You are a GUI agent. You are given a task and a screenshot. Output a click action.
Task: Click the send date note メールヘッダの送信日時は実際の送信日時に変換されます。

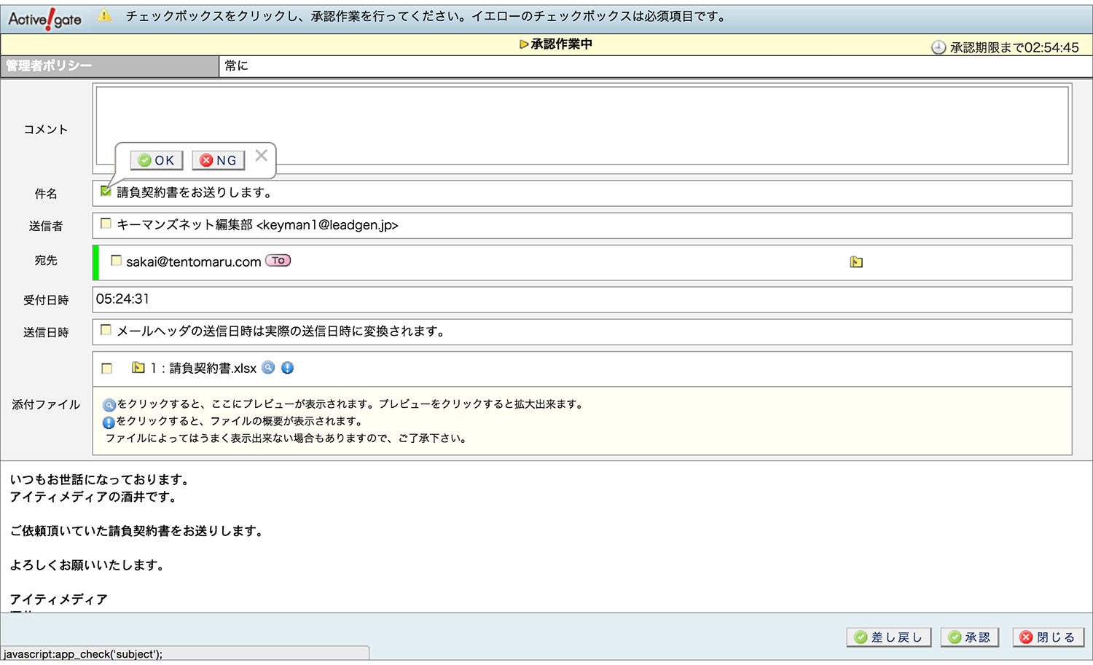[x=281, y=331]
